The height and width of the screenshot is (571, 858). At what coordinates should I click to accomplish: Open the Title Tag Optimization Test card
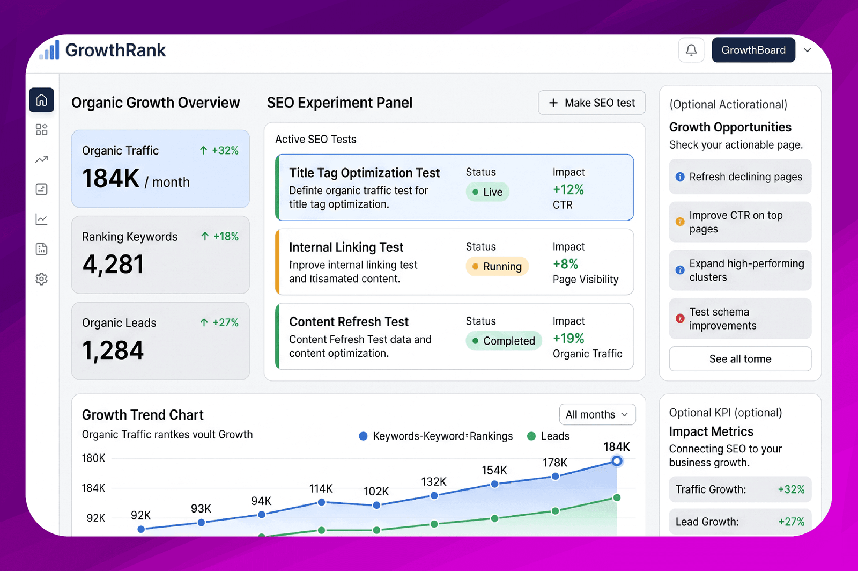pyautogui.click(x=455, y=188)
